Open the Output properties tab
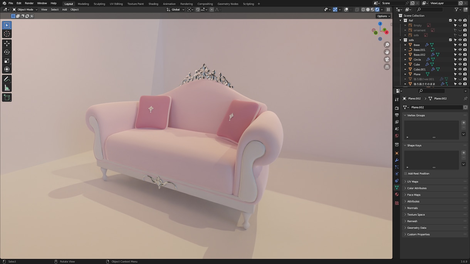470x264 pixels. 397,115
